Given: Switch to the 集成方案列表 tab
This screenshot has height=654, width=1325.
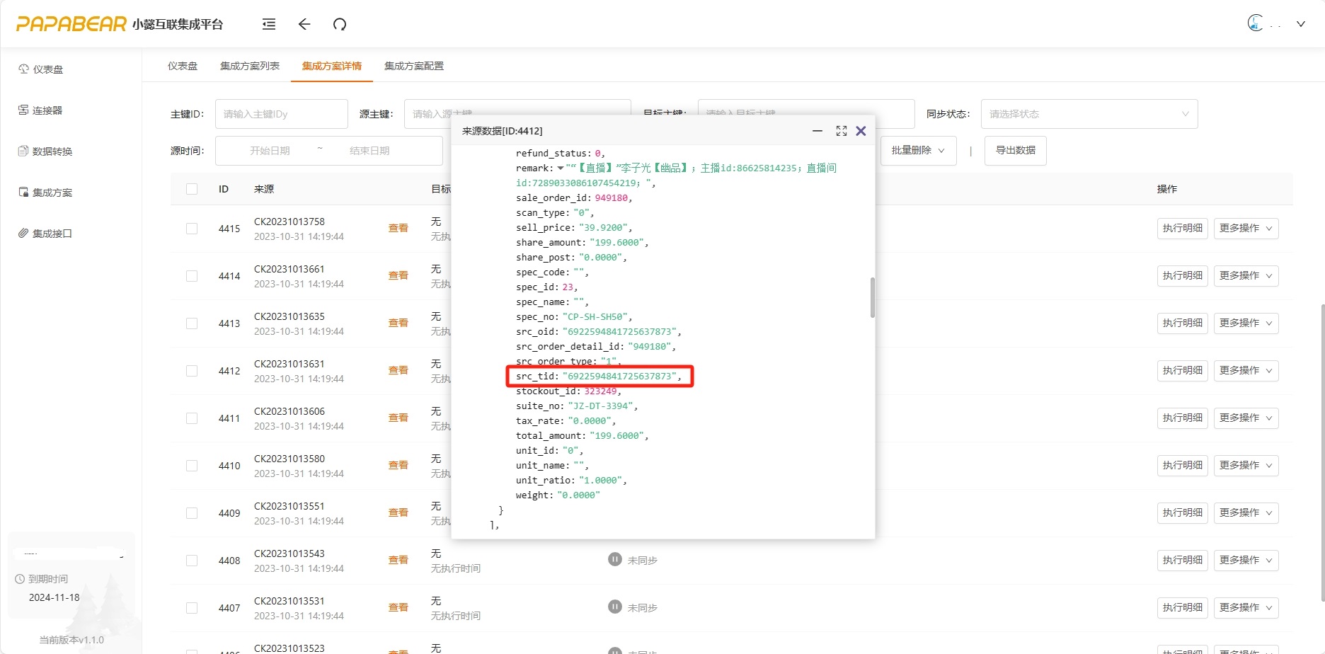Looking at the screenshot, I should (x=250, y=66).
